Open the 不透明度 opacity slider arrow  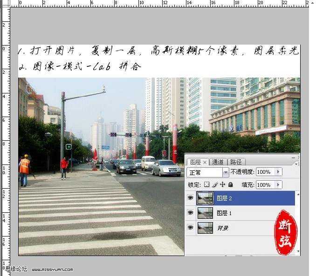coord(279,172)
